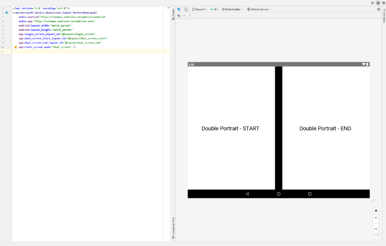Select the Pan tool hand icon

[x=376, y=210]
